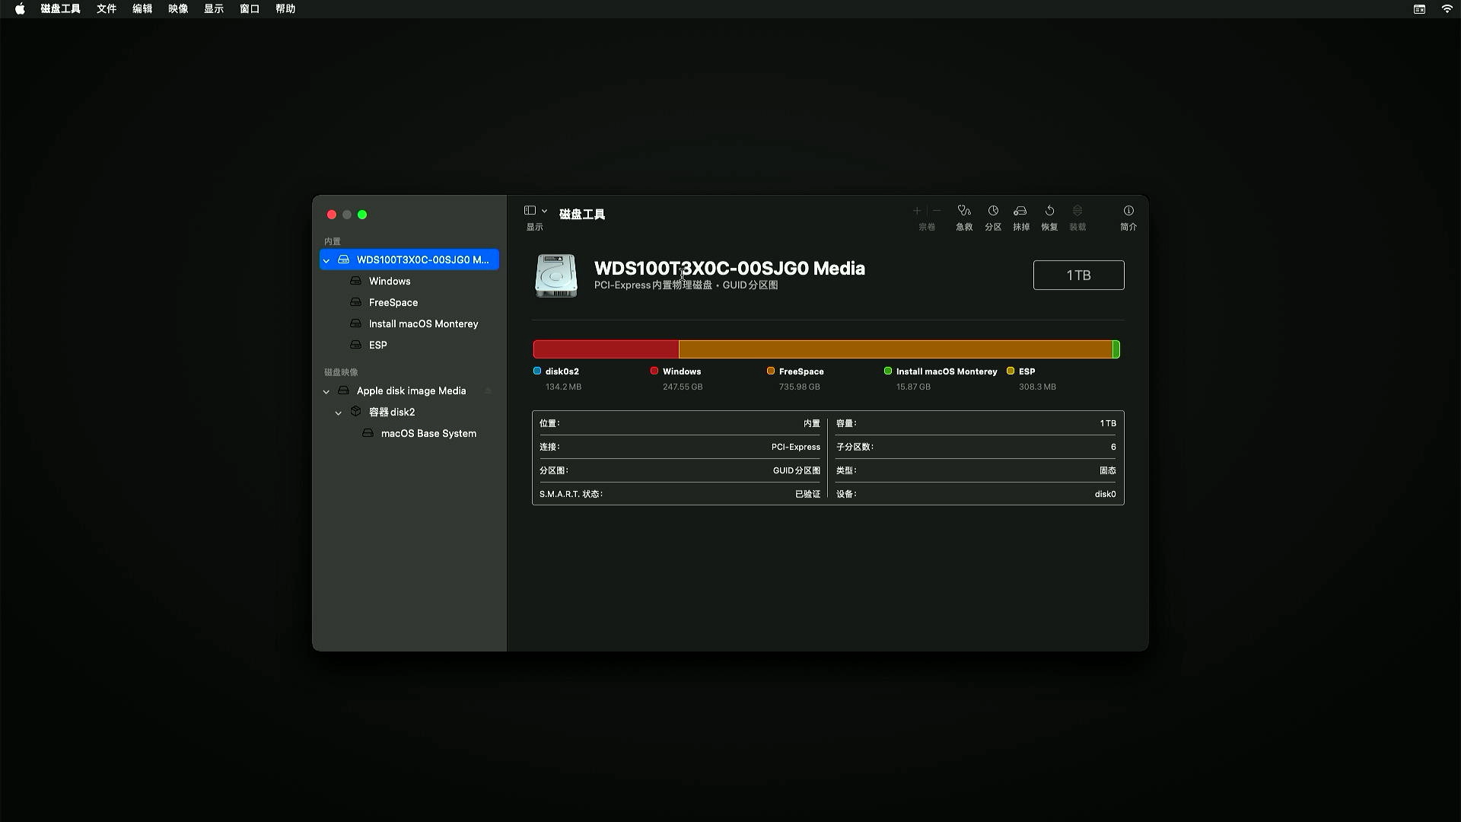Select the Windows volume in sidebar
The width and height of the screenshot is (1461, 822).
pyautogui.click(x=390, y=282)
